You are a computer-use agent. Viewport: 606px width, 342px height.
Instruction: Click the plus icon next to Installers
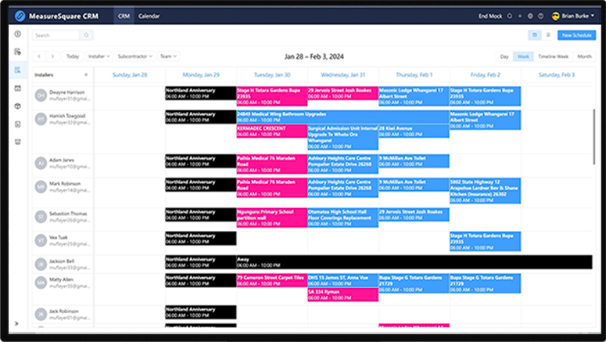(x=86, y=74)
